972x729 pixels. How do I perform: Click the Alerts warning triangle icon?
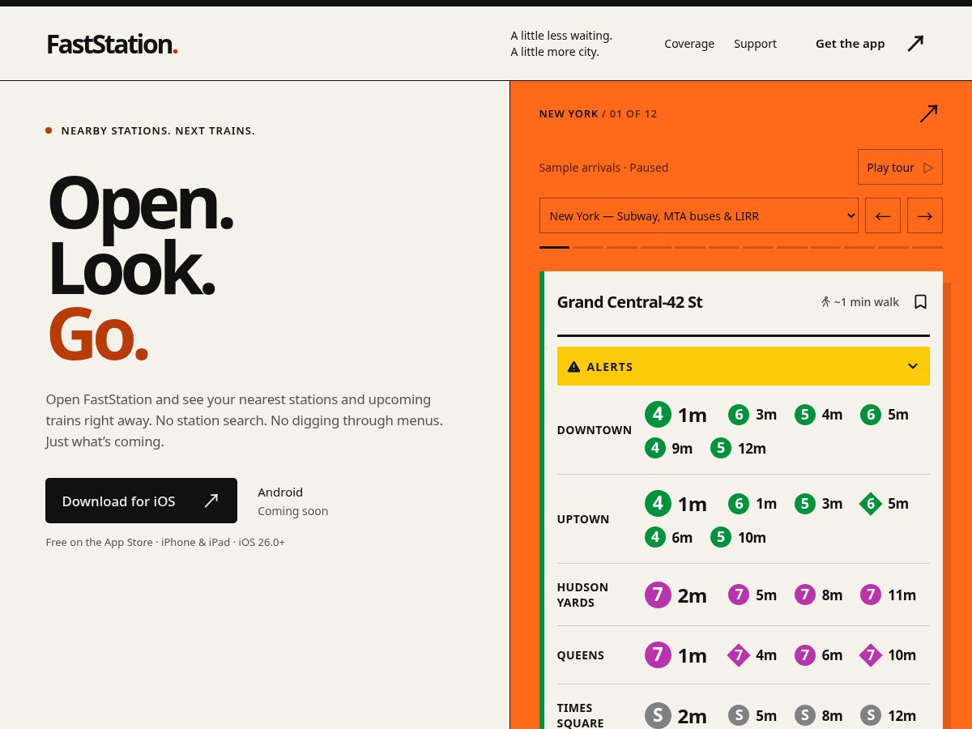coord(574,366)
